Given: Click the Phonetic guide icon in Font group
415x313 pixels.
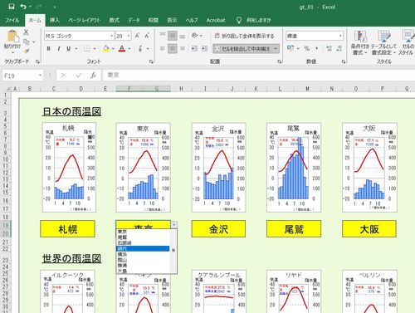Looking at the screenshot, I should coord(140,49).
